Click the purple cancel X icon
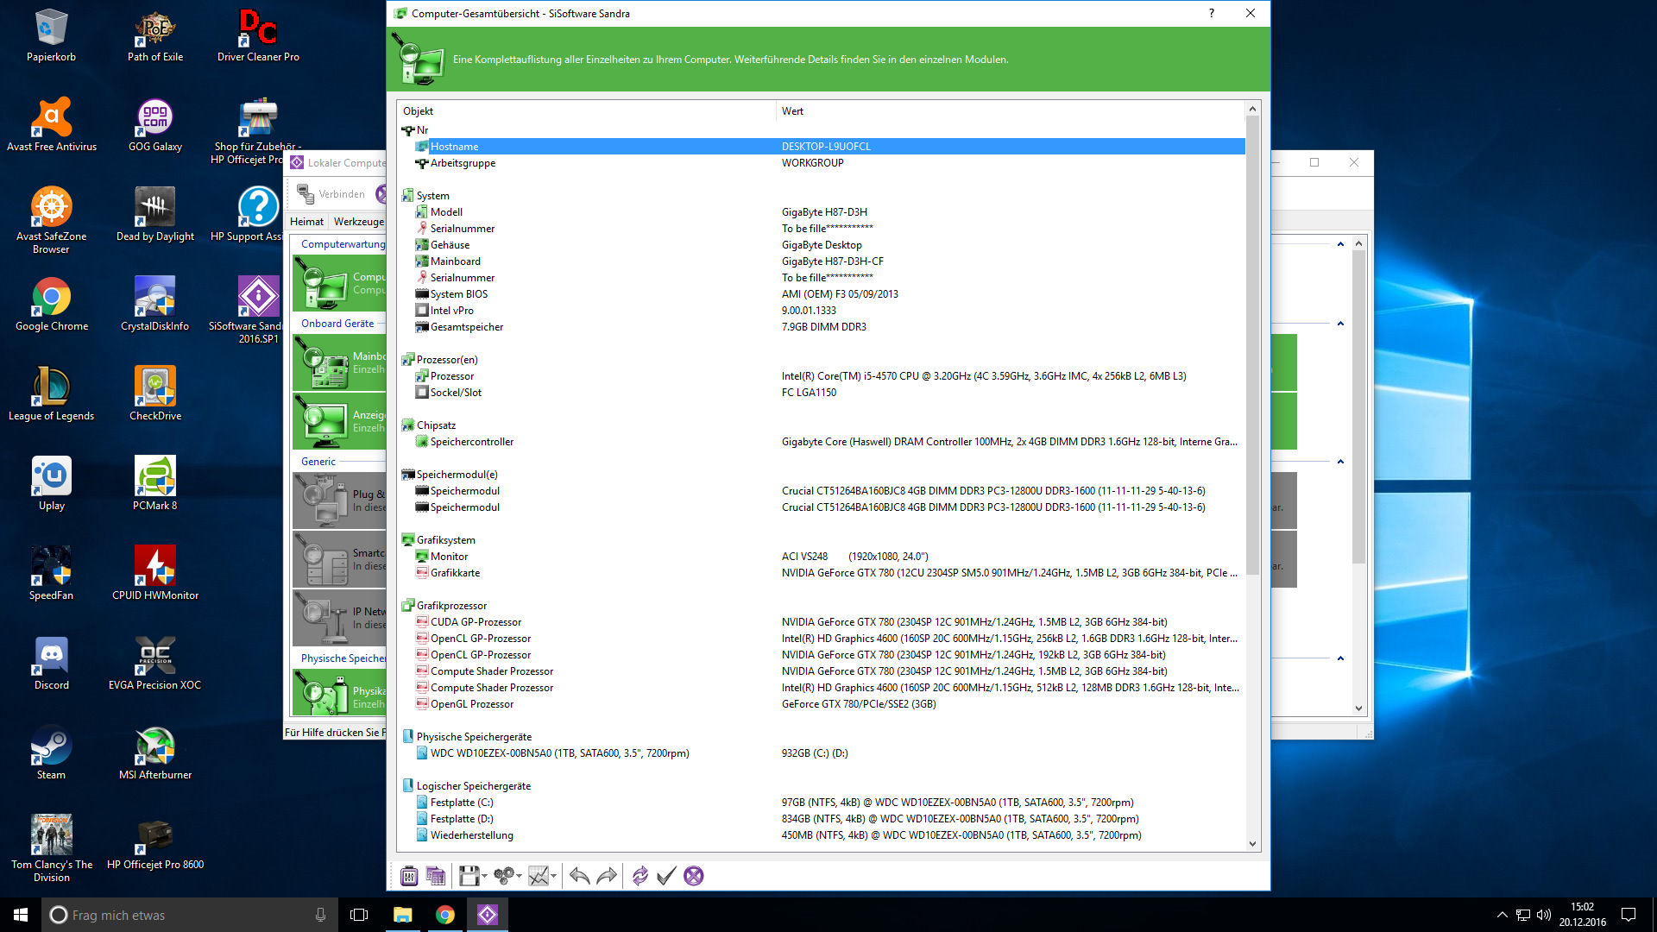The width and height of the screenshot is (1657, 932). click(693, 876)
